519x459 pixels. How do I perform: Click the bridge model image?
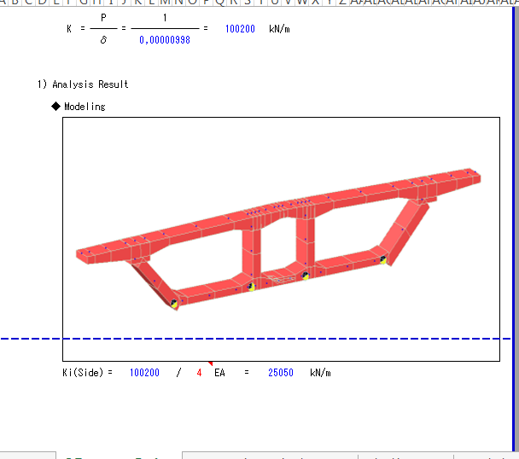(x=280, y=239)
